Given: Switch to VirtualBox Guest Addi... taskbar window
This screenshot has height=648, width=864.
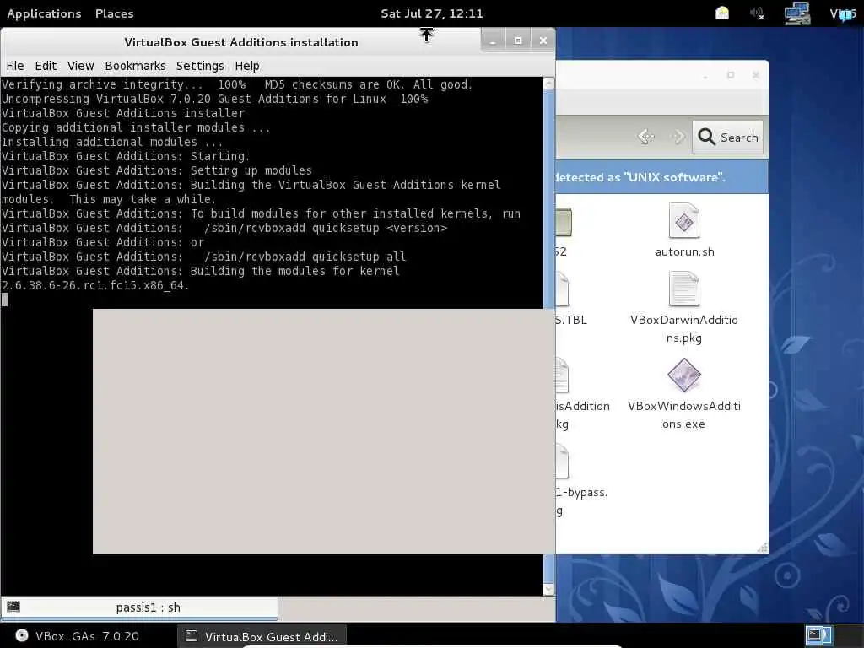Looking at the screenshot, I should point(262,636).
